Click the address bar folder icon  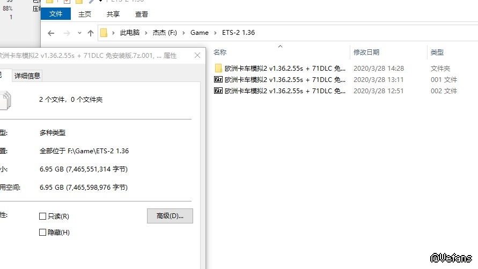(104, 33)
